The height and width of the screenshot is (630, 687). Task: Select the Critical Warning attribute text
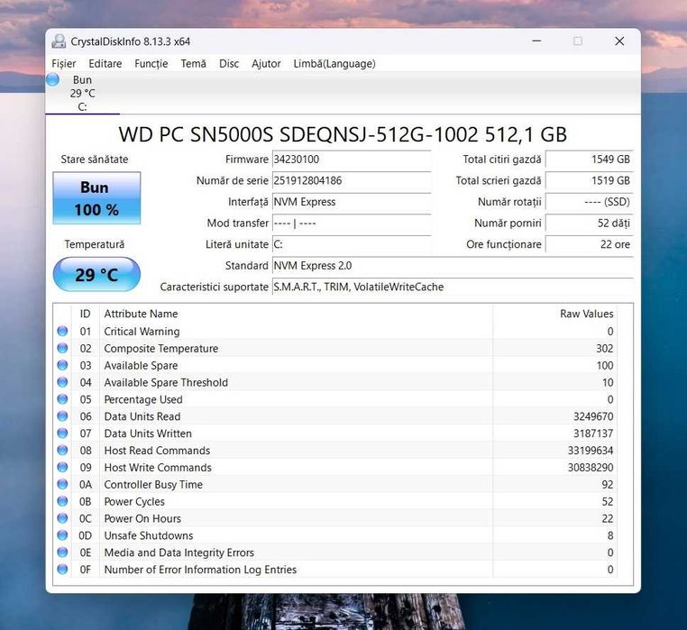point(142,332)
